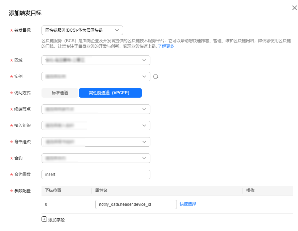Expand the 合约 dropdown
This screenshot has width=298, height=231.
pyautogui.click(x=96, y=158)
